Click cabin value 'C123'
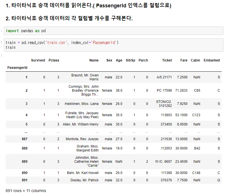 click(196, 115)
